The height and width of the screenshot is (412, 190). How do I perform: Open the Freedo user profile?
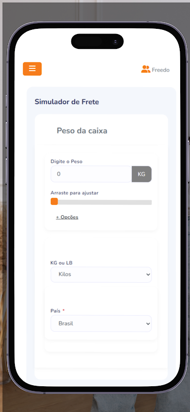point(155,70)
